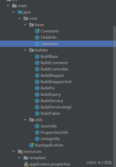Click the blue java source folder icon

point(20,12)
